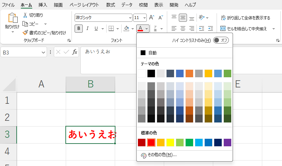The image size is (282, 166).
Task: Apply italic formatting
Action: (x=88, y=28)
